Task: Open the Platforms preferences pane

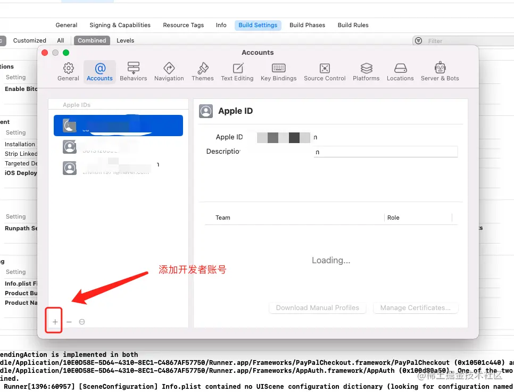Action: coord(366,71)
